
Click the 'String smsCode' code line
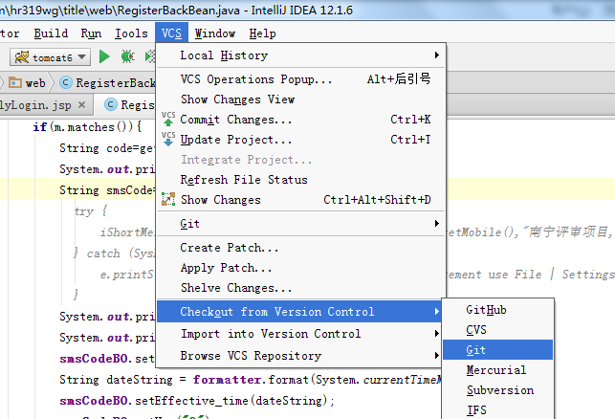(107, 190)
